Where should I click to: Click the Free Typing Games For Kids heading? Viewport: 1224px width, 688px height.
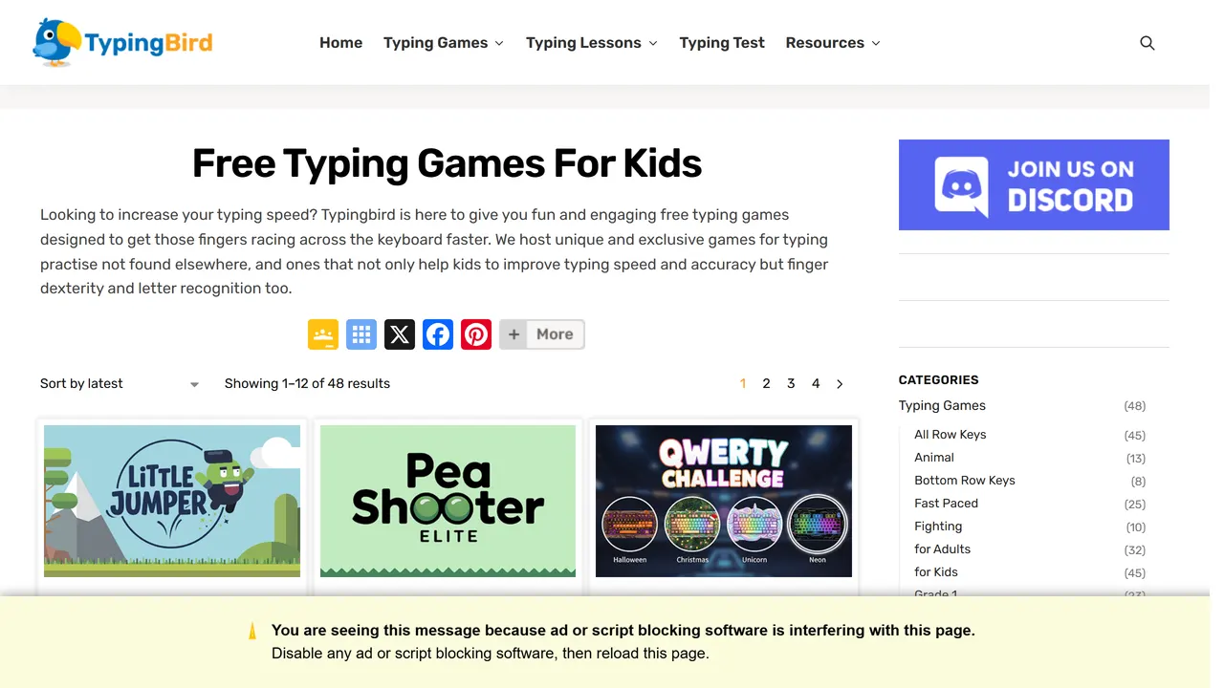[x=448, y=164]
